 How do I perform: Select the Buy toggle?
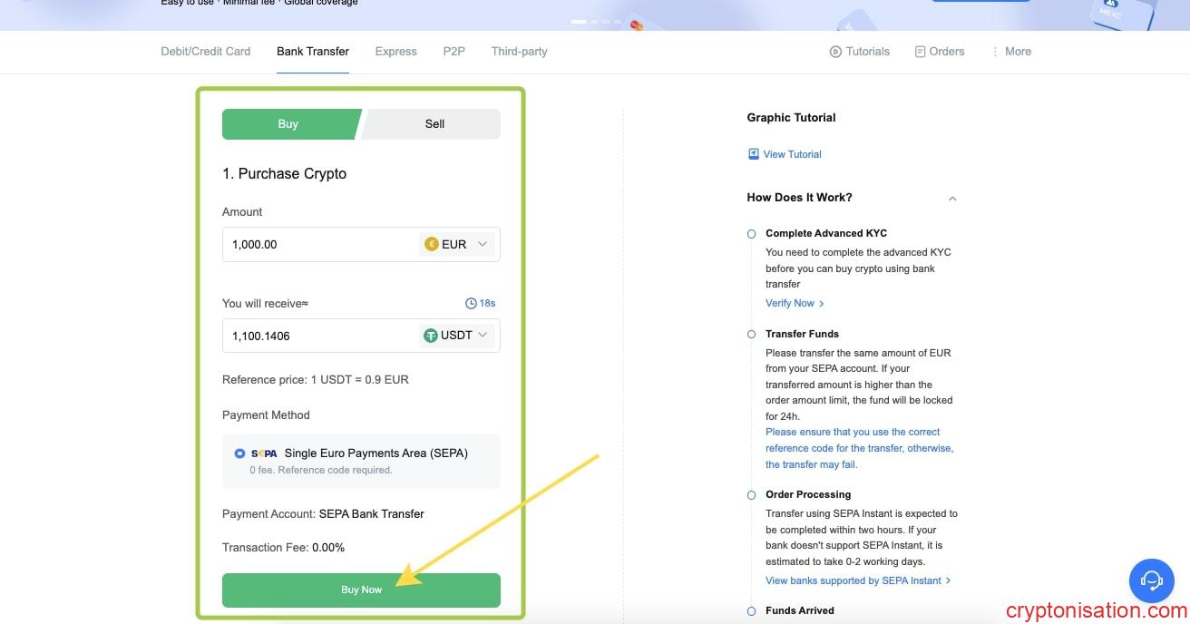(288, 124)
